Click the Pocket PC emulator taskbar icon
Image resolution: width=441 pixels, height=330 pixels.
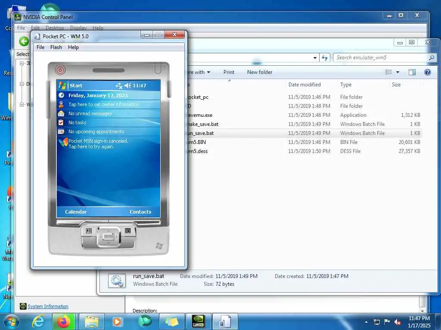pos(225,321)
